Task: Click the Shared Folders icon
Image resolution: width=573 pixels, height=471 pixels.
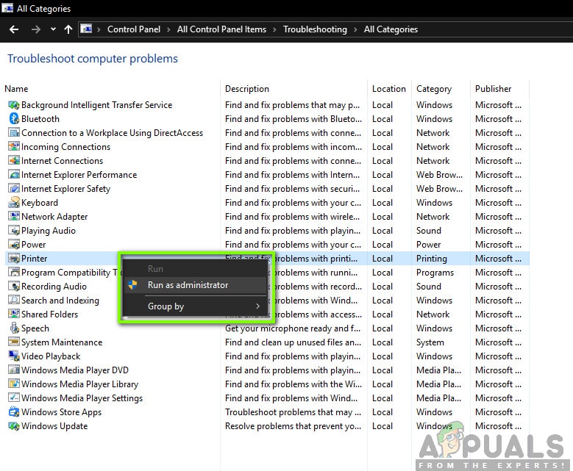Action: click(14, 314)
